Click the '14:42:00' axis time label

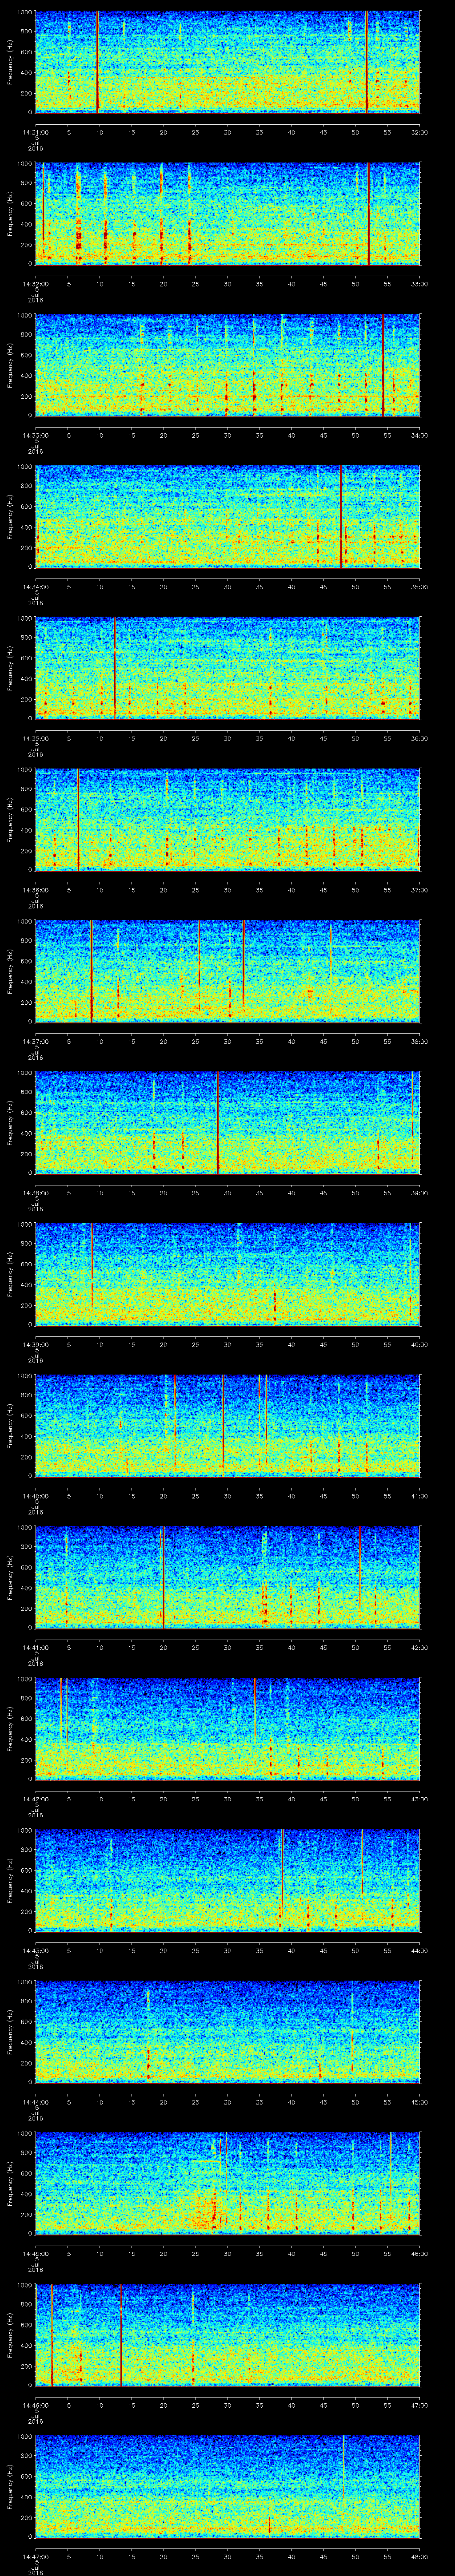point(36,1798)
